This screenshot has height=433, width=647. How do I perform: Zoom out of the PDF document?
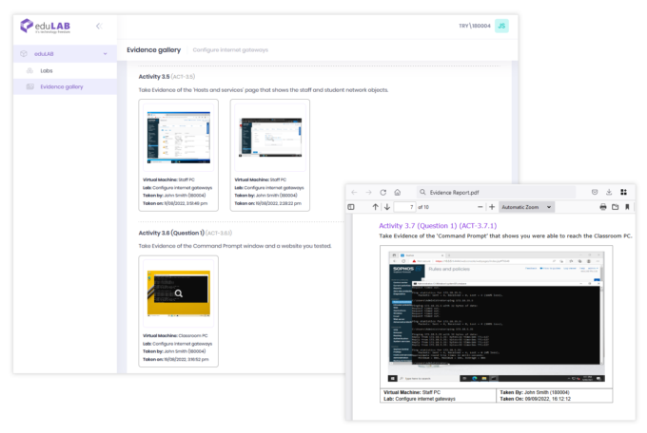click(478, 207)
